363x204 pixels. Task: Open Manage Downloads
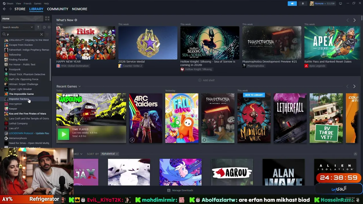pos(180,190)
